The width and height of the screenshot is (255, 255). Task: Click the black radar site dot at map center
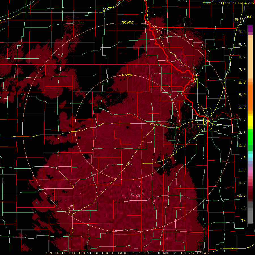point(127,127)
